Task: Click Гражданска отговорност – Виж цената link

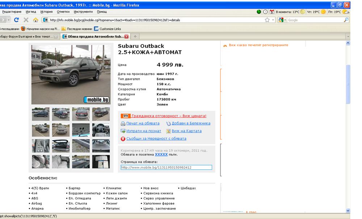Action: pyautogui.click(x=169, y=116)
